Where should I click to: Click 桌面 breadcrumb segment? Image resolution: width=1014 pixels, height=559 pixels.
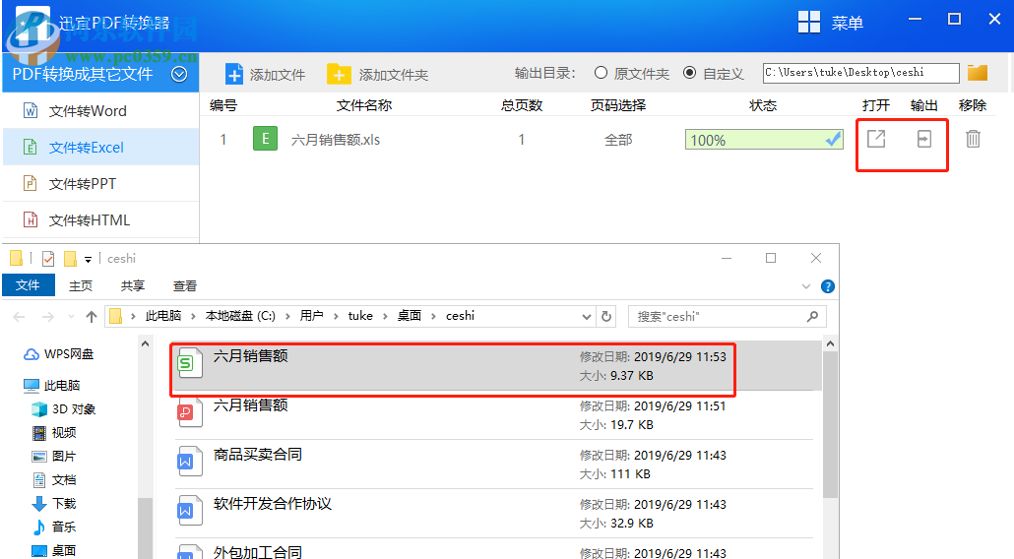410,315
